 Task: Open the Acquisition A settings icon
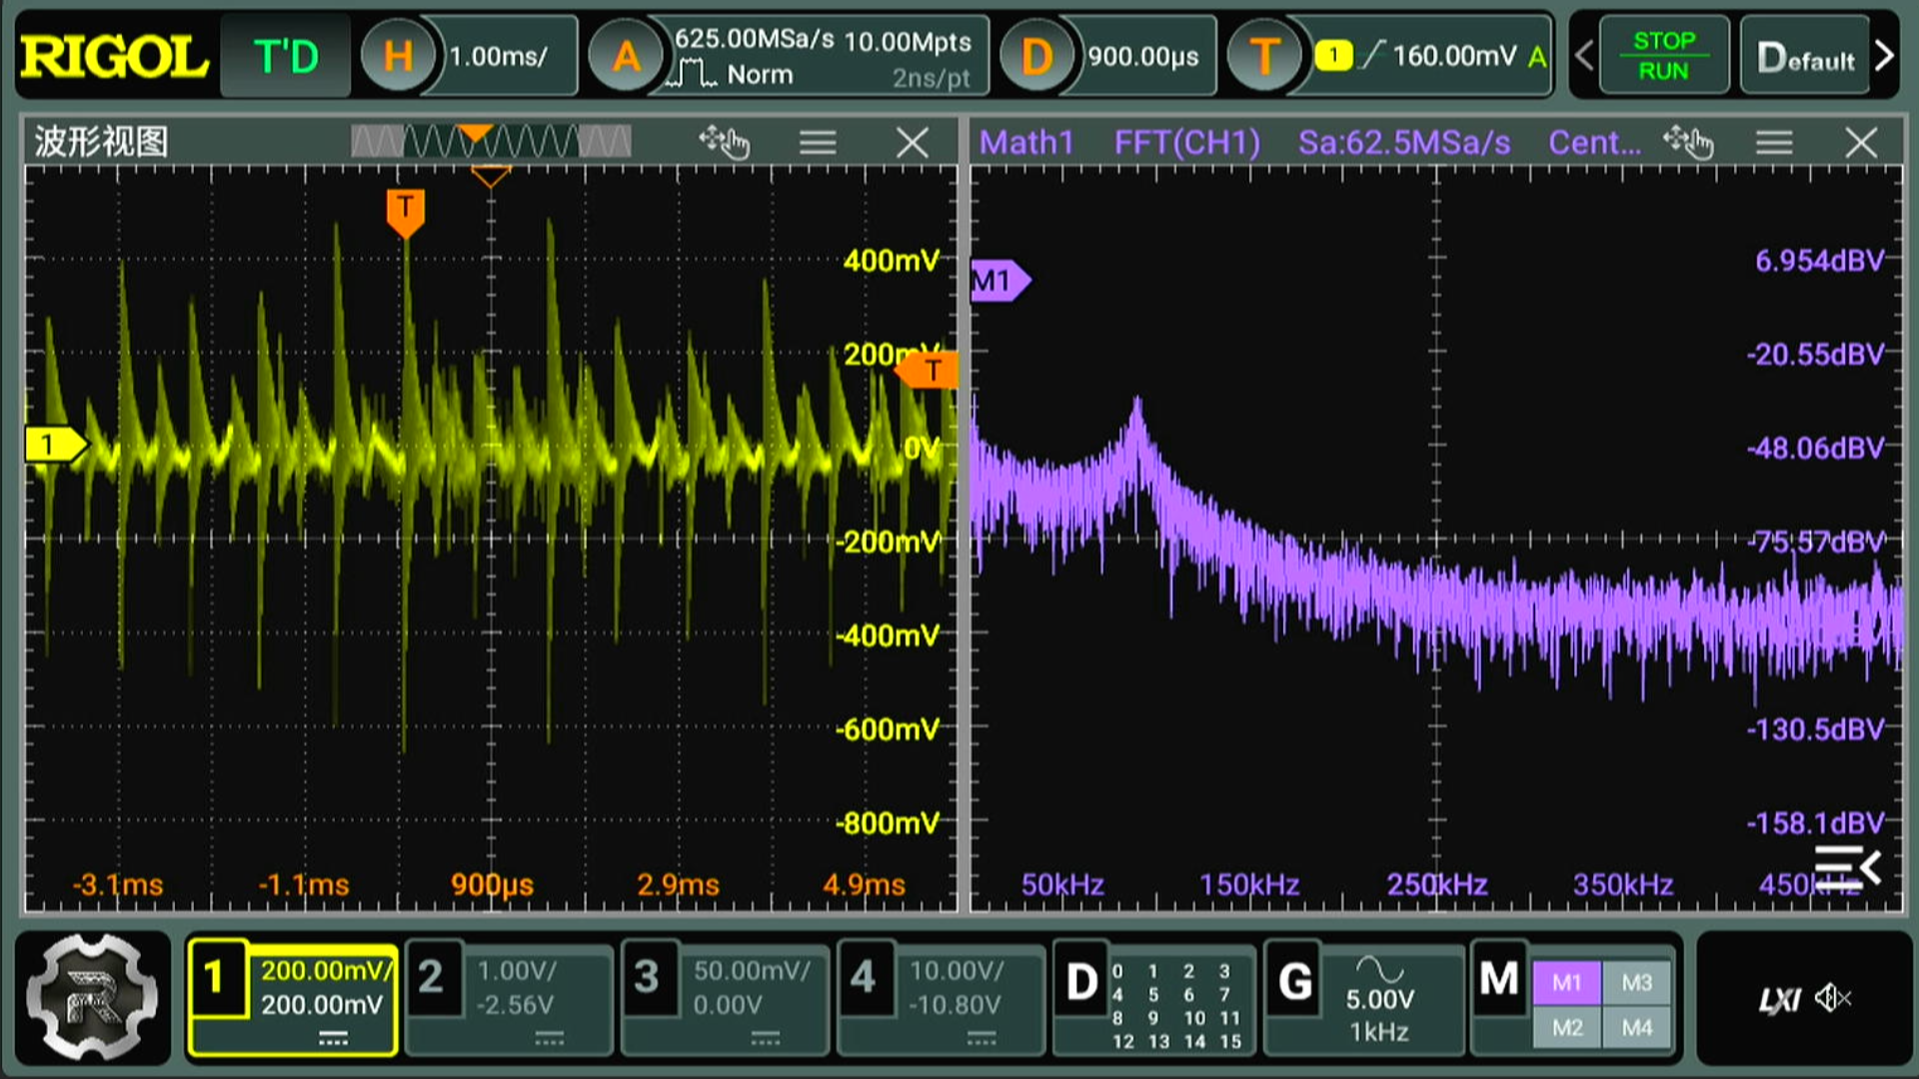[x=626, y=56]
